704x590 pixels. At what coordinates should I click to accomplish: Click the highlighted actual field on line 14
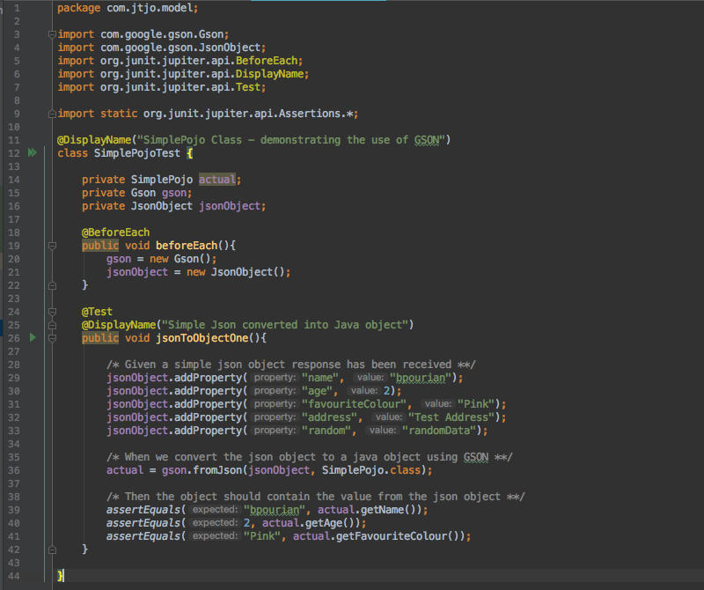click(216, 179)
